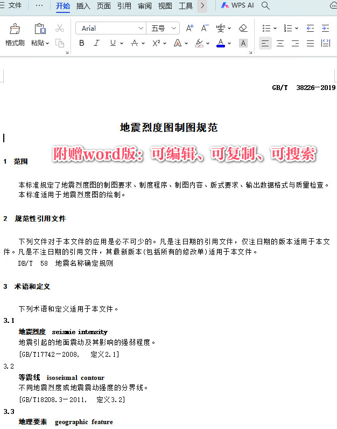Click the heading 1 范围
The width and height of the screenshot is (337, 429).
point(16,162)
